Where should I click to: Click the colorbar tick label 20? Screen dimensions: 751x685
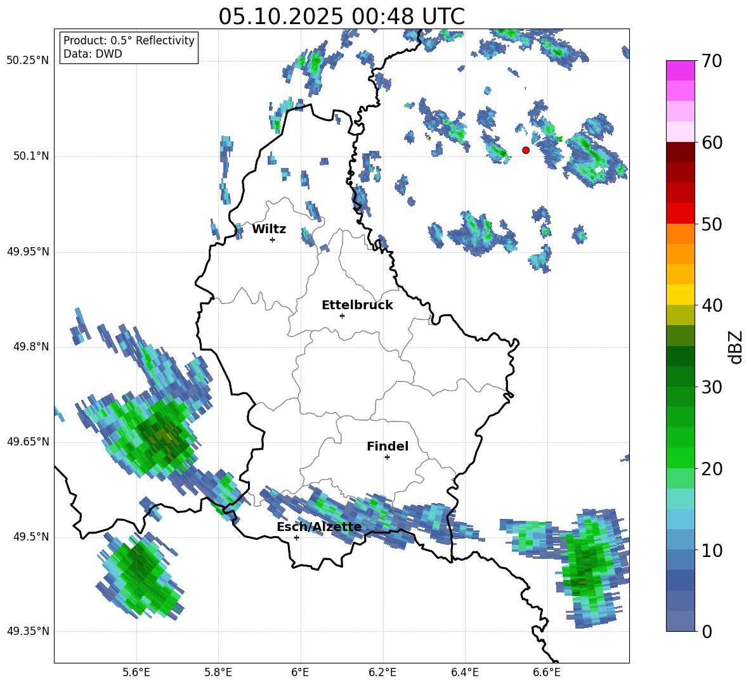tap(712, 470)
